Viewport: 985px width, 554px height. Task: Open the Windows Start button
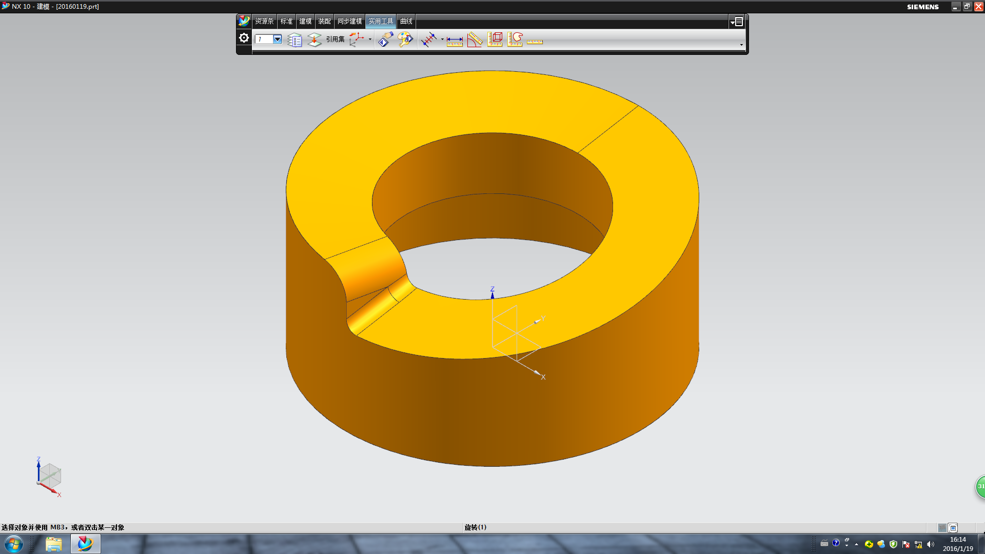click(13, 544)
